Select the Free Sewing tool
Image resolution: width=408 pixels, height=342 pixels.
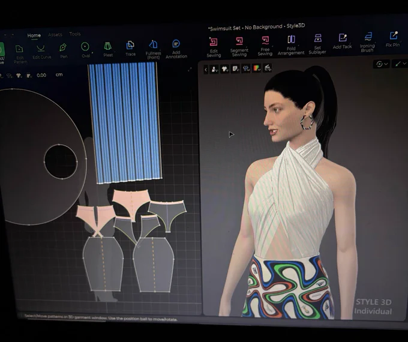click(265, 46)
